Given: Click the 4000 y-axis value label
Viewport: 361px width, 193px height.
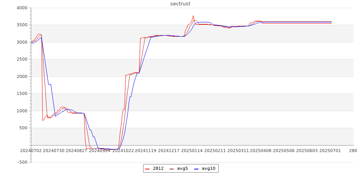Looking at the screenshot, I should (22, 8).
